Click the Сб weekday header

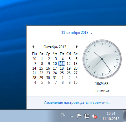69,54
